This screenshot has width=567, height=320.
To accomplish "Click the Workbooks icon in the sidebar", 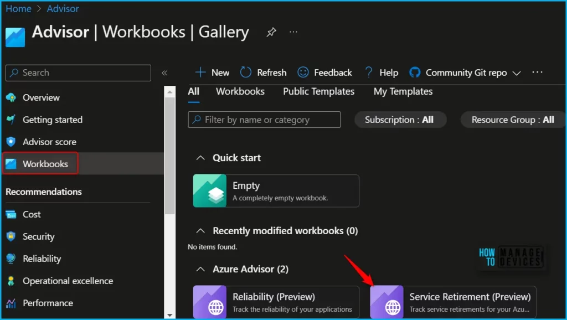I will (11, 164).
